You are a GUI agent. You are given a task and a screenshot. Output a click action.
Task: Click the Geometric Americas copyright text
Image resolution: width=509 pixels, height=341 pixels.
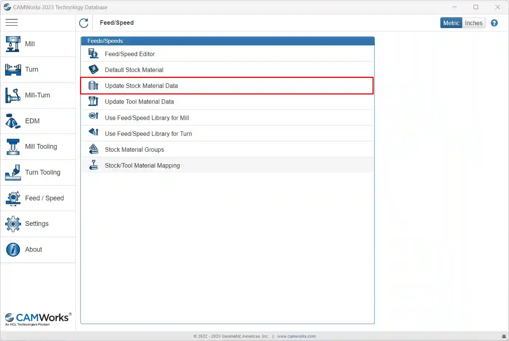tap(231, 336)
